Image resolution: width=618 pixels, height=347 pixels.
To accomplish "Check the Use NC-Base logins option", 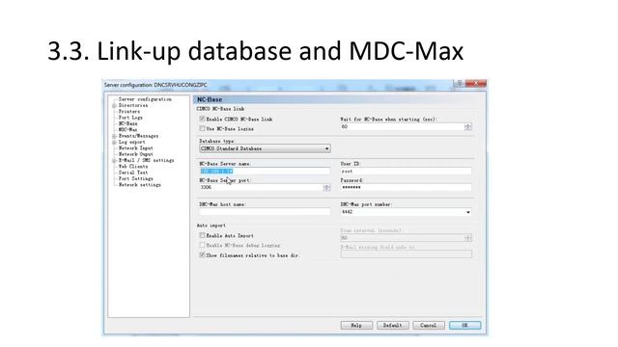I will pos(202,128).
